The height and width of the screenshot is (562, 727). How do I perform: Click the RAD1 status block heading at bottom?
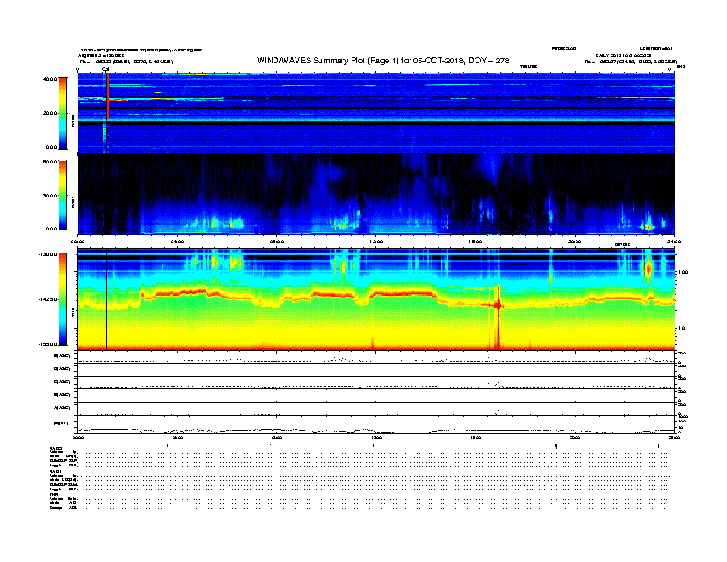pyautogui.click(x=55, y=472)
